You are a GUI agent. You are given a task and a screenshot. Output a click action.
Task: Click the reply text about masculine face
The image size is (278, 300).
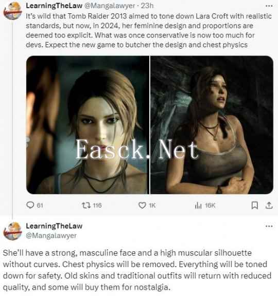coord(137,270)
